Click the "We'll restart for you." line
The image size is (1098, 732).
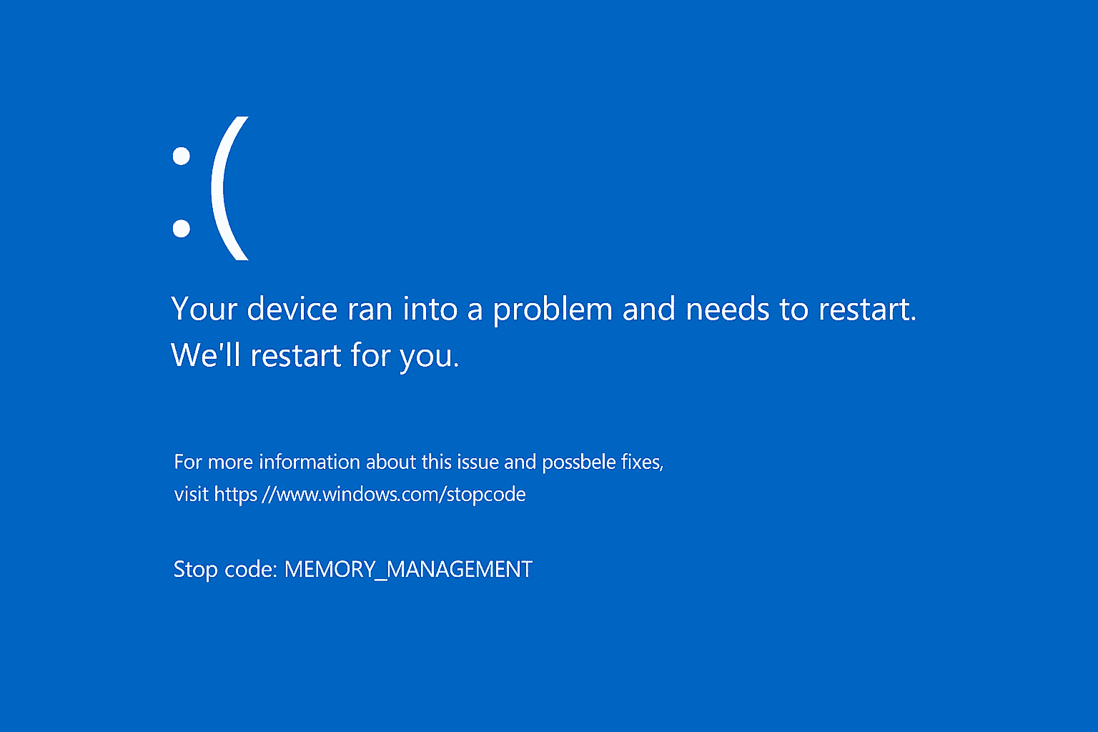click(x=315, y=355)
